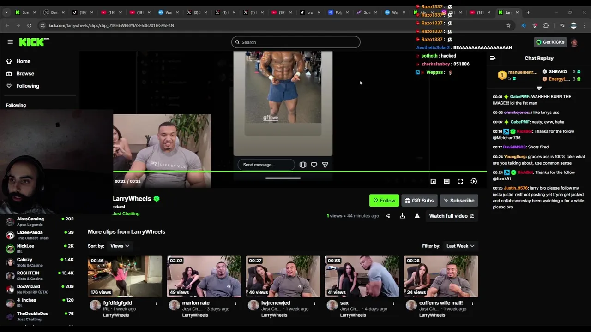Screen dimensions: 591x332
Task: Open options menu for fgfdfdgfgdd clip
Action: pos(156,303)
